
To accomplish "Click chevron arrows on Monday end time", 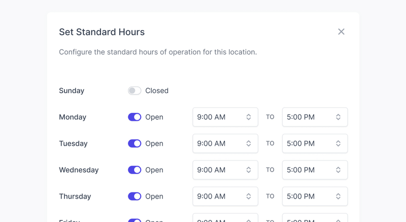I will tap(339, 117).
